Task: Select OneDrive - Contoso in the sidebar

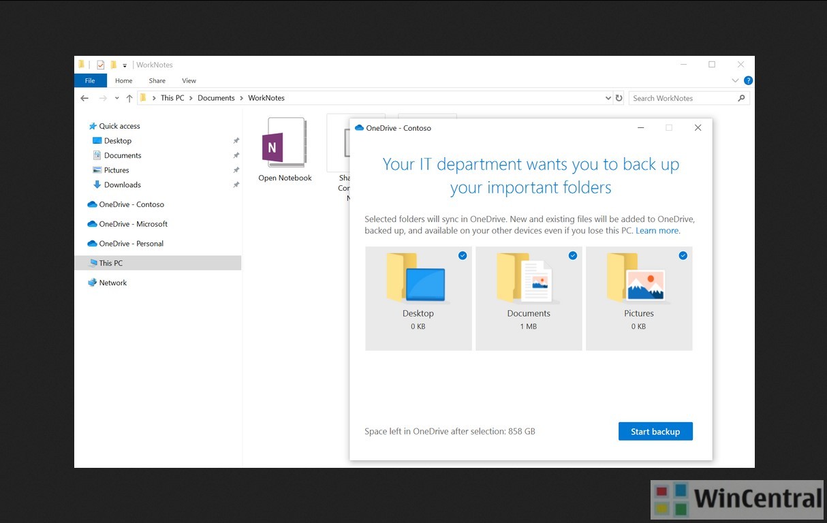Action: tap(131, 204)
